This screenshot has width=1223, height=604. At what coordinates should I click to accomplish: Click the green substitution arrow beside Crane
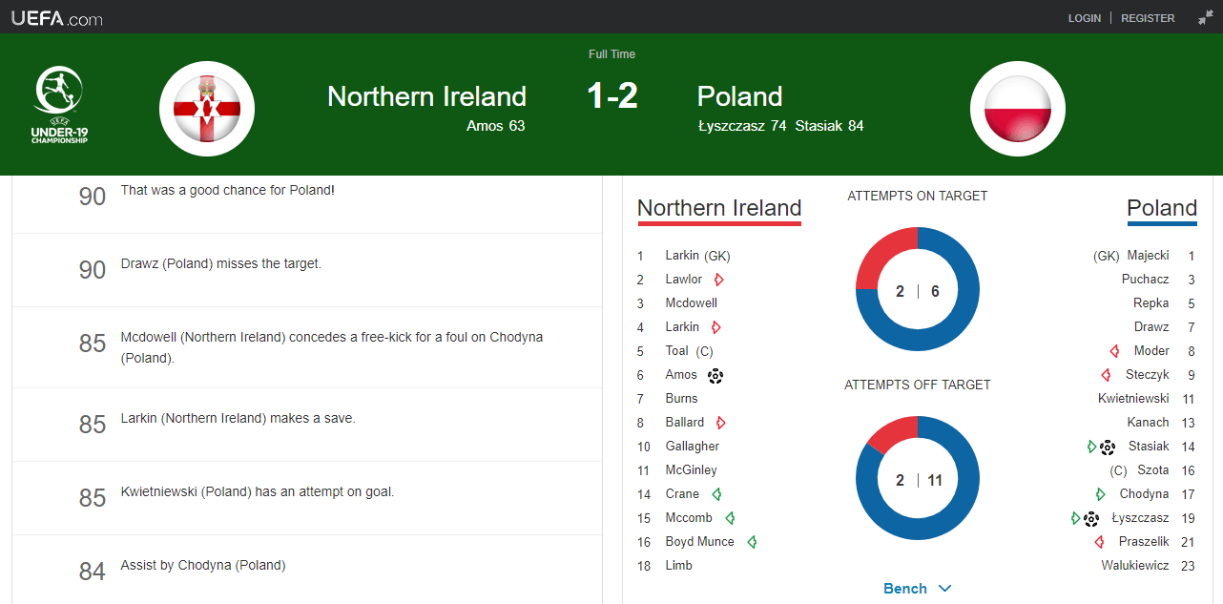click(716, 494)
